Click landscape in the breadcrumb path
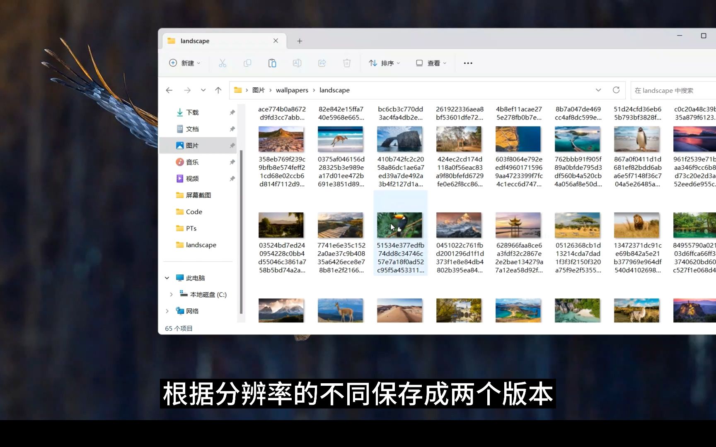This screenshot has height=447, width=716. [x=334, y=90]
